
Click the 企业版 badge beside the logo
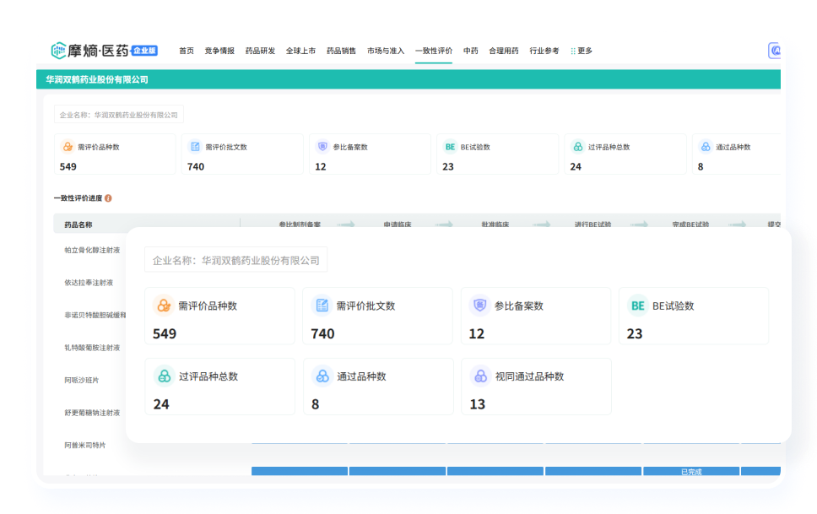pos(144,51)
